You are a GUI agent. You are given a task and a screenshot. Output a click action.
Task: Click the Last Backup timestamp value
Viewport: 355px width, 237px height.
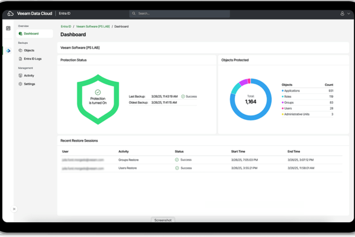(164, 97)
